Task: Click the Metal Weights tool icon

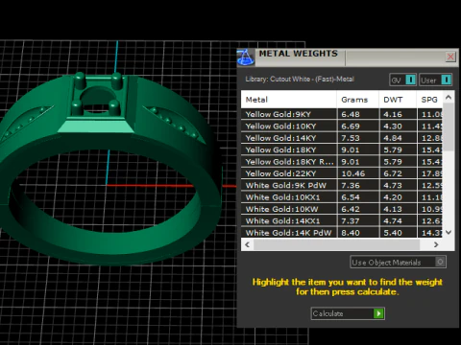Action: (x=246, y=57)
